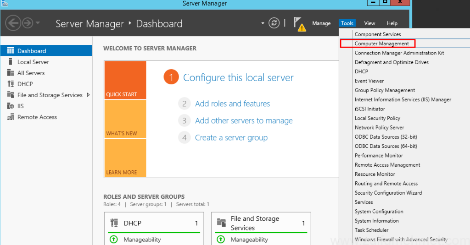
Task: Expand File and Storage Services submenu arrow
Action: click(x=88, y=95)
